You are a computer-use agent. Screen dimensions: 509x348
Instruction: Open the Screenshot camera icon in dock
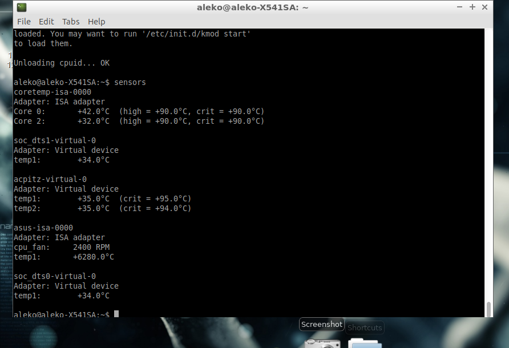(x=322, y=342)
